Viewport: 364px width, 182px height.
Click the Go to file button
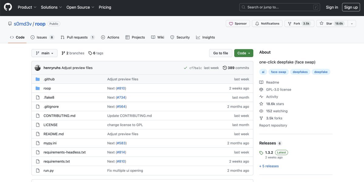click(x=221, y=53)
